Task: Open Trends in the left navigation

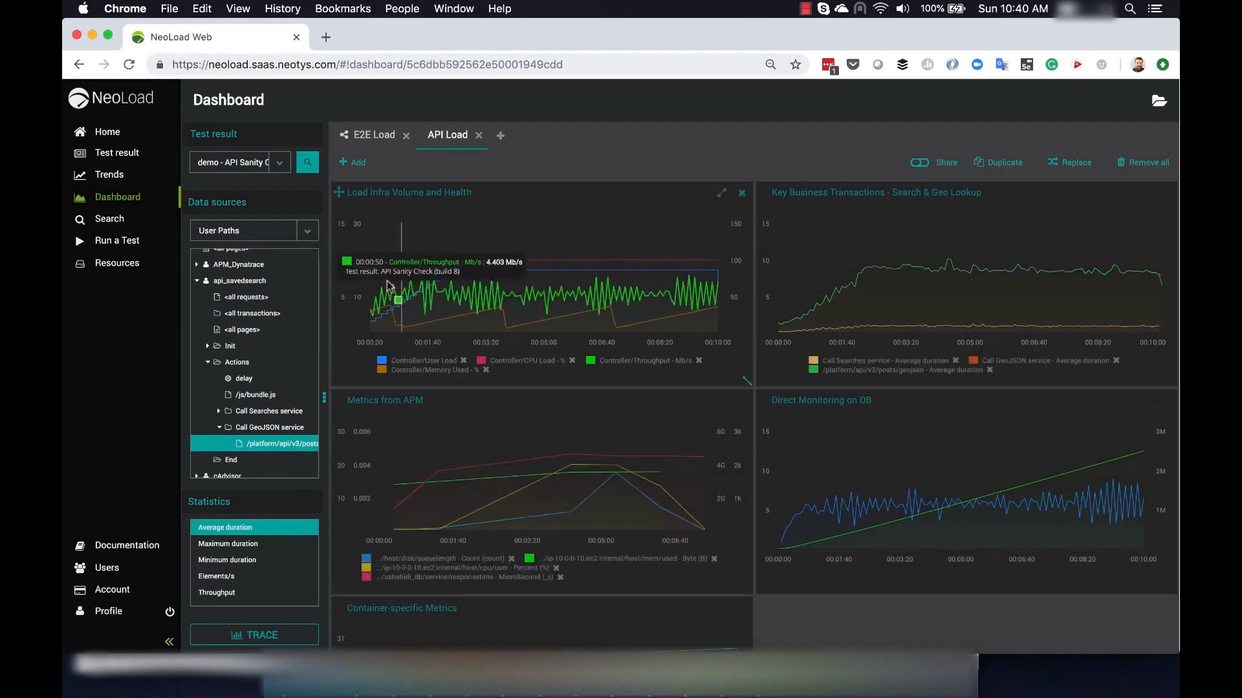Action: click(x=109, y=174)
